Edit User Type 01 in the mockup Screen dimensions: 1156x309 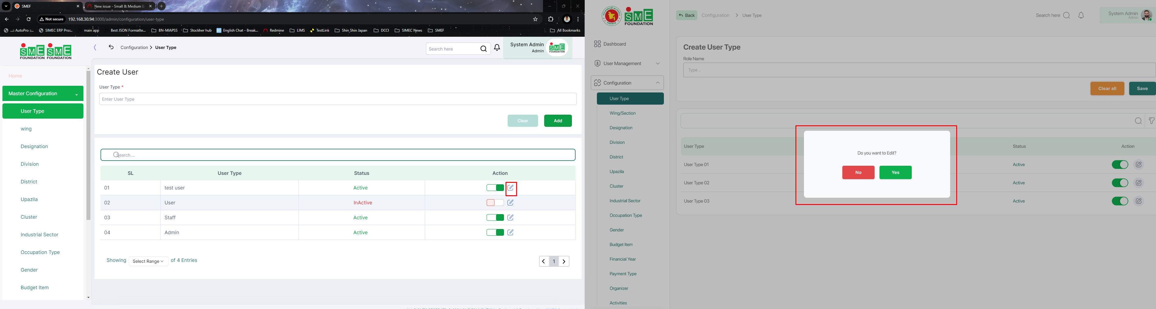(x=1139, y=165)
